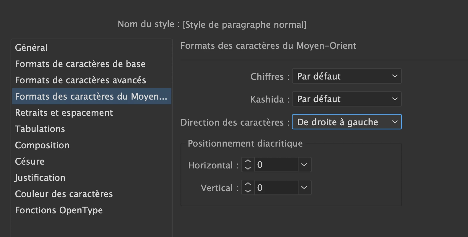Viewport: 468px width, 237px height.
Task: Select Formats des caractères du Moyen-Orient
Action: click(x=92, y=96)
